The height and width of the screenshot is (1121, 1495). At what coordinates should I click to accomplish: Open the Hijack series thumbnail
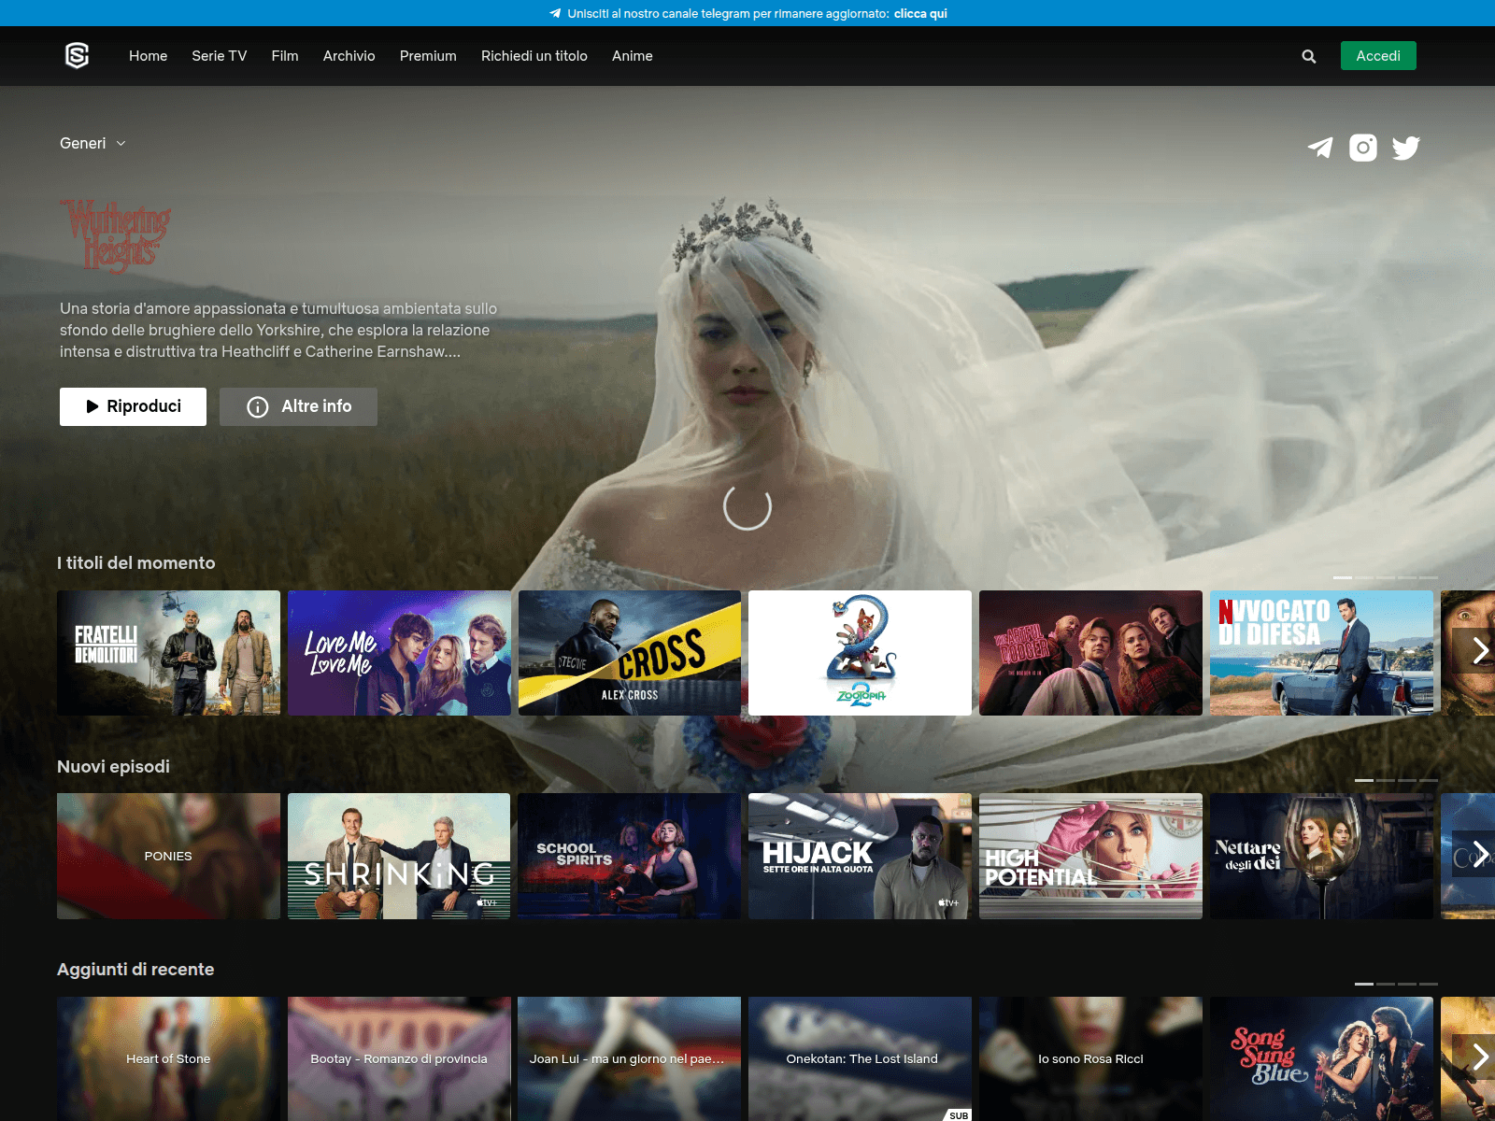[860, 856]
